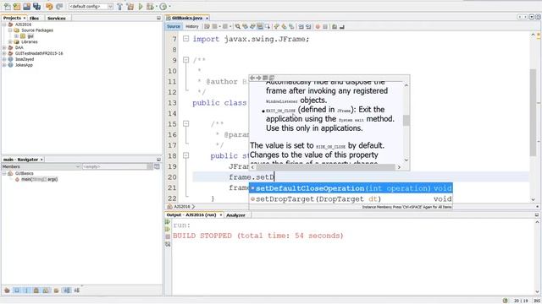Click the Stop icon in Output panel
Viewport: 542px width, 304px height.
[168, 236]
